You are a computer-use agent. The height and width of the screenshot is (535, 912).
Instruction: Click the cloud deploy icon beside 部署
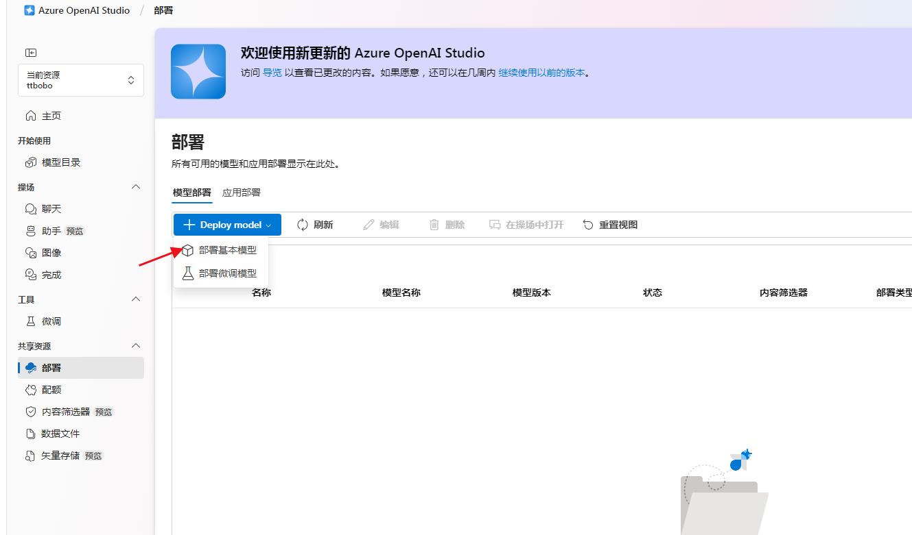(x=30, y=368)
